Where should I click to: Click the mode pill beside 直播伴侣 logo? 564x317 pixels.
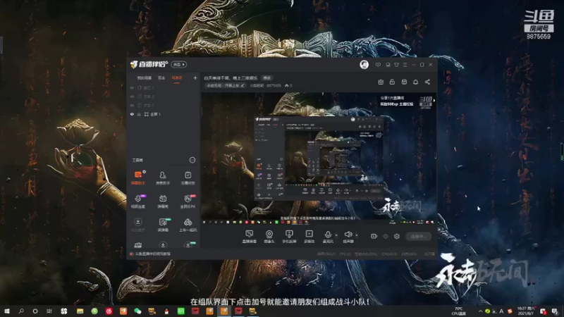click(x=178, y=64)
